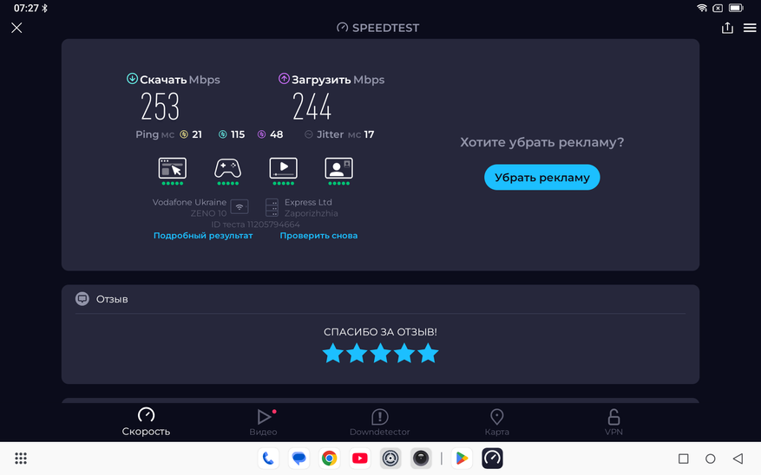Select the third rating star
Screen dimensions: 761x475
(380, 353)
